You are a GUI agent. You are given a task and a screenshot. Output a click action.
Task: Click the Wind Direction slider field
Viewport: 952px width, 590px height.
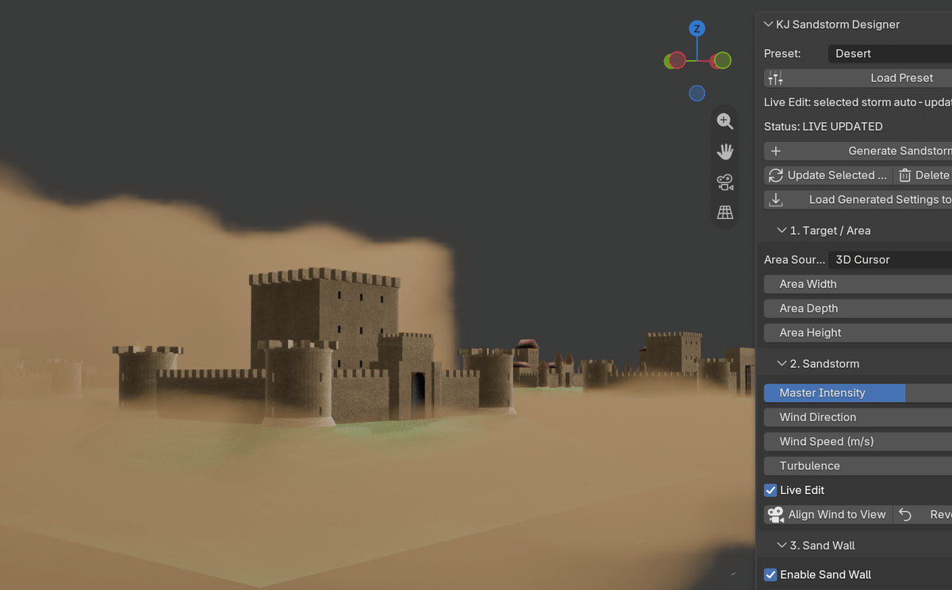(x=858, y=417)
